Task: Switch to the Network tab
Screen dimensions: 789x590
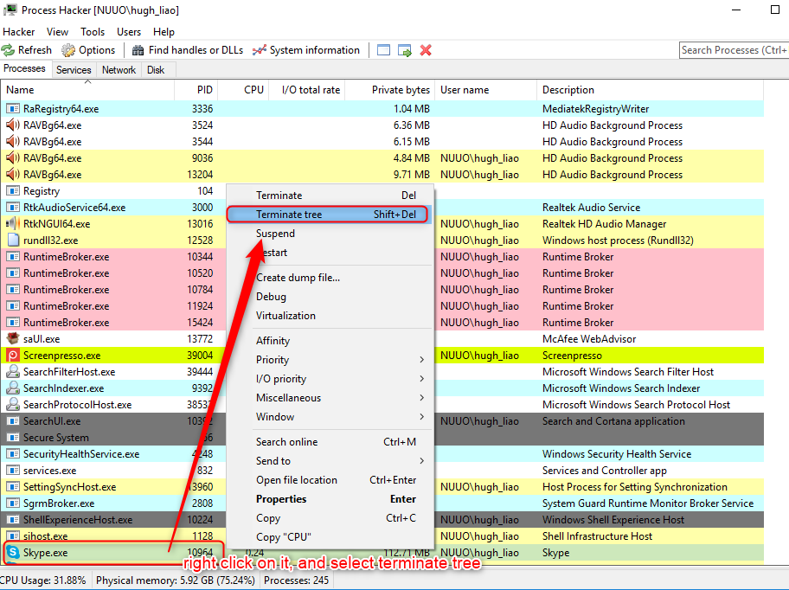Action: 119,70
